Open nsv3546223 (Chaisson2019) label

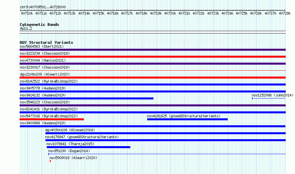[45, 102]
